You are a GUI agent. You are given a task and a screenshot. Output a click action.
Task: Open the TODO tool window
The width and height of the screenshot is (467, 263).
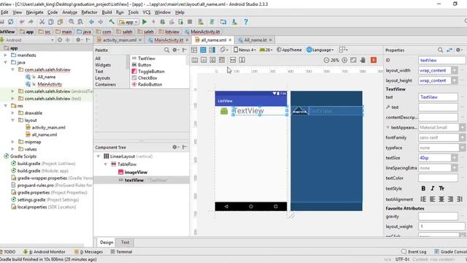pyautogui.click(x=8, y=251)
